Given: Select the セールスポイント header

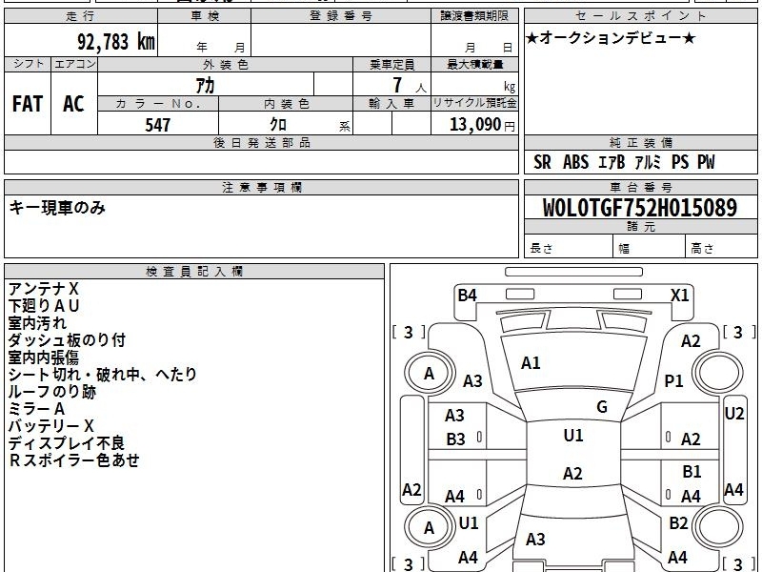Looking at the screenshot, I should coord(640,16).
